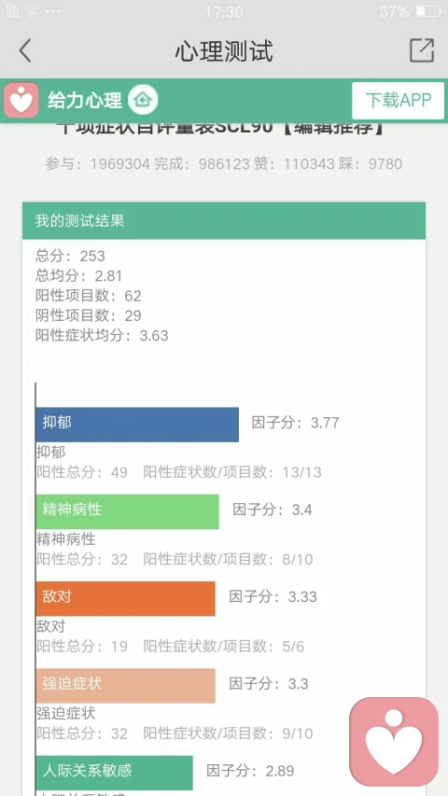The image size is (448, 796).
Task: Select the 我的测试结果 header tab
Action: pyautogui.click(x=223, y=221)
